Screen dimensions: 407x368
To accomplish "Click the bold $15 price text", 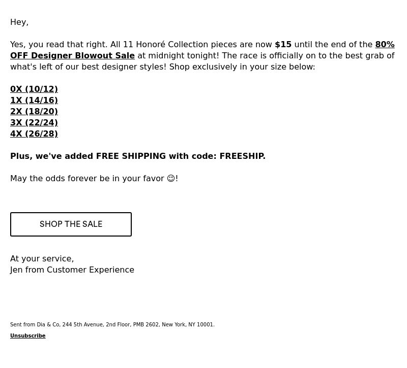I will [283, 44].
